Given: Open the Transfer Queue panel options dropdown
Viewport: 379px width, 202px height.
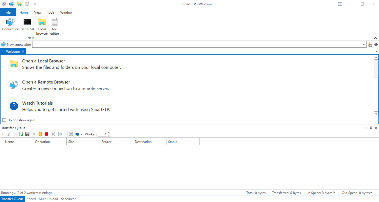Looking at the screenshot, I should click(x=366, y=128).
